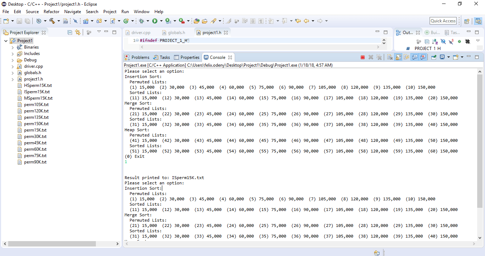Open the Build hammer dropdown arrow
The width and height of the screenshot is (485, 256).
tap(59, 21)
